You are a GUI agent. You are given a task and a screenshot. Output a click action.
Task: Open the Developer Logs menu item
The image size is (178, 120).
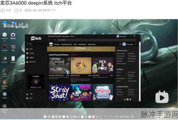click(x=66, y=44)
